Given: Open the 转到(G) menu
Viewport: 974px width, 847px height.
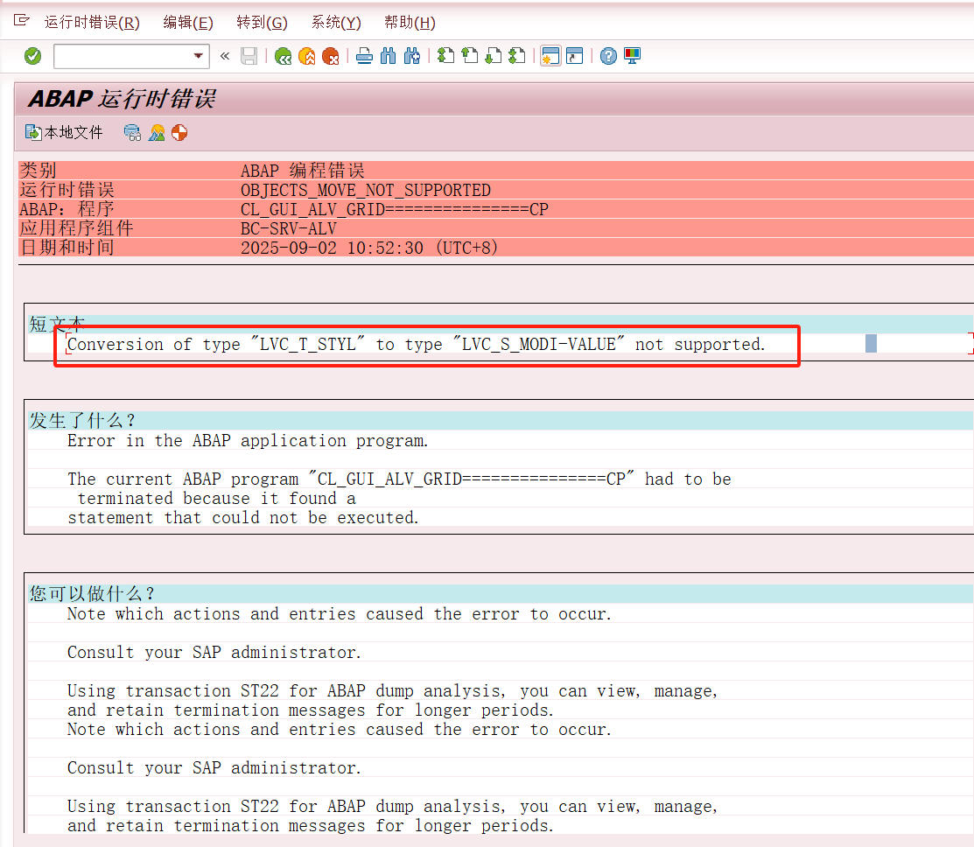Looking at the screenshot, I should pyautogui.click(x=263, y=23).
